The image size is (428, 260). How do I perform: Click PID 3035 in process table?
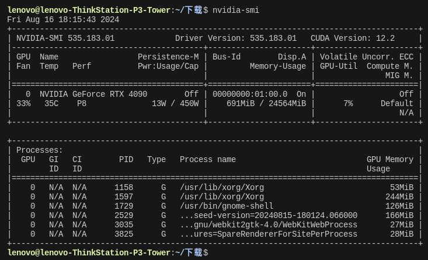[124, 225]
